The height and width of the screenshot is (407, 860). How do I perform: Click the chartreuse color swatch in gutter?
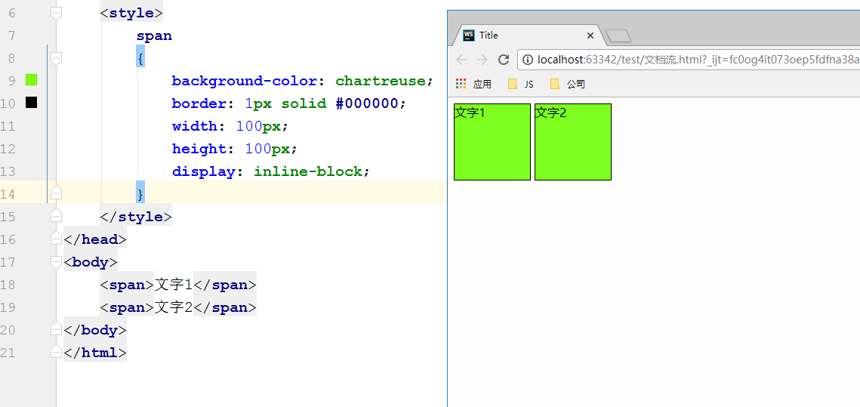(31, 80)
